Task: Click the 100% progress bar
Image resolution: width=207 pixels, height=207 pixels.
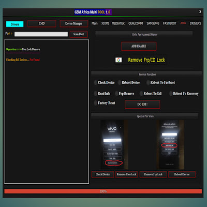Action: [x=103, y=191]
